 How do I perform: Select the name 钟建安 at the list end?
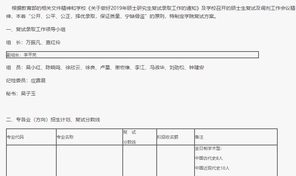click(x=197, y=68)
